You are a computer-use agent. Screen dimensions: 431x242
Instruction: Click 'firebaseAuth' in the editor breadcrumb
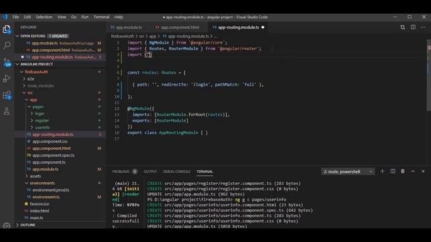123,36
